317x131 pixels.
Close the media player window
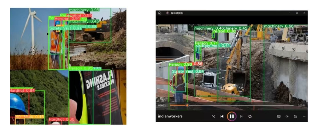pyautogui.click(x=305, y=13)
